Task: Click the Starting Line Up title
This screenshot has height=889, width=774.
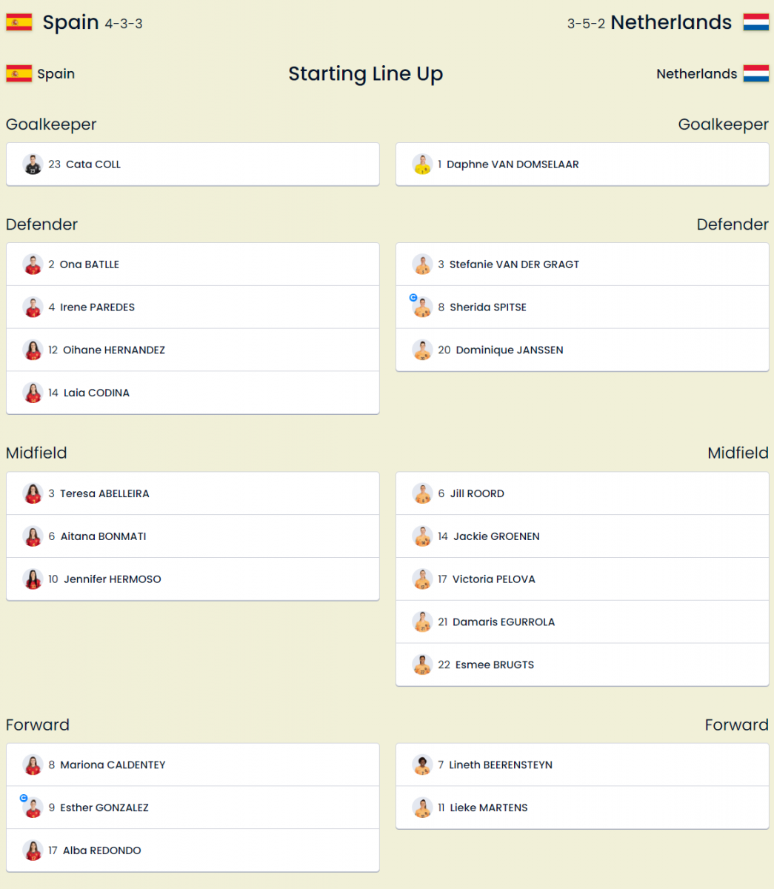Action: (365, 73)
